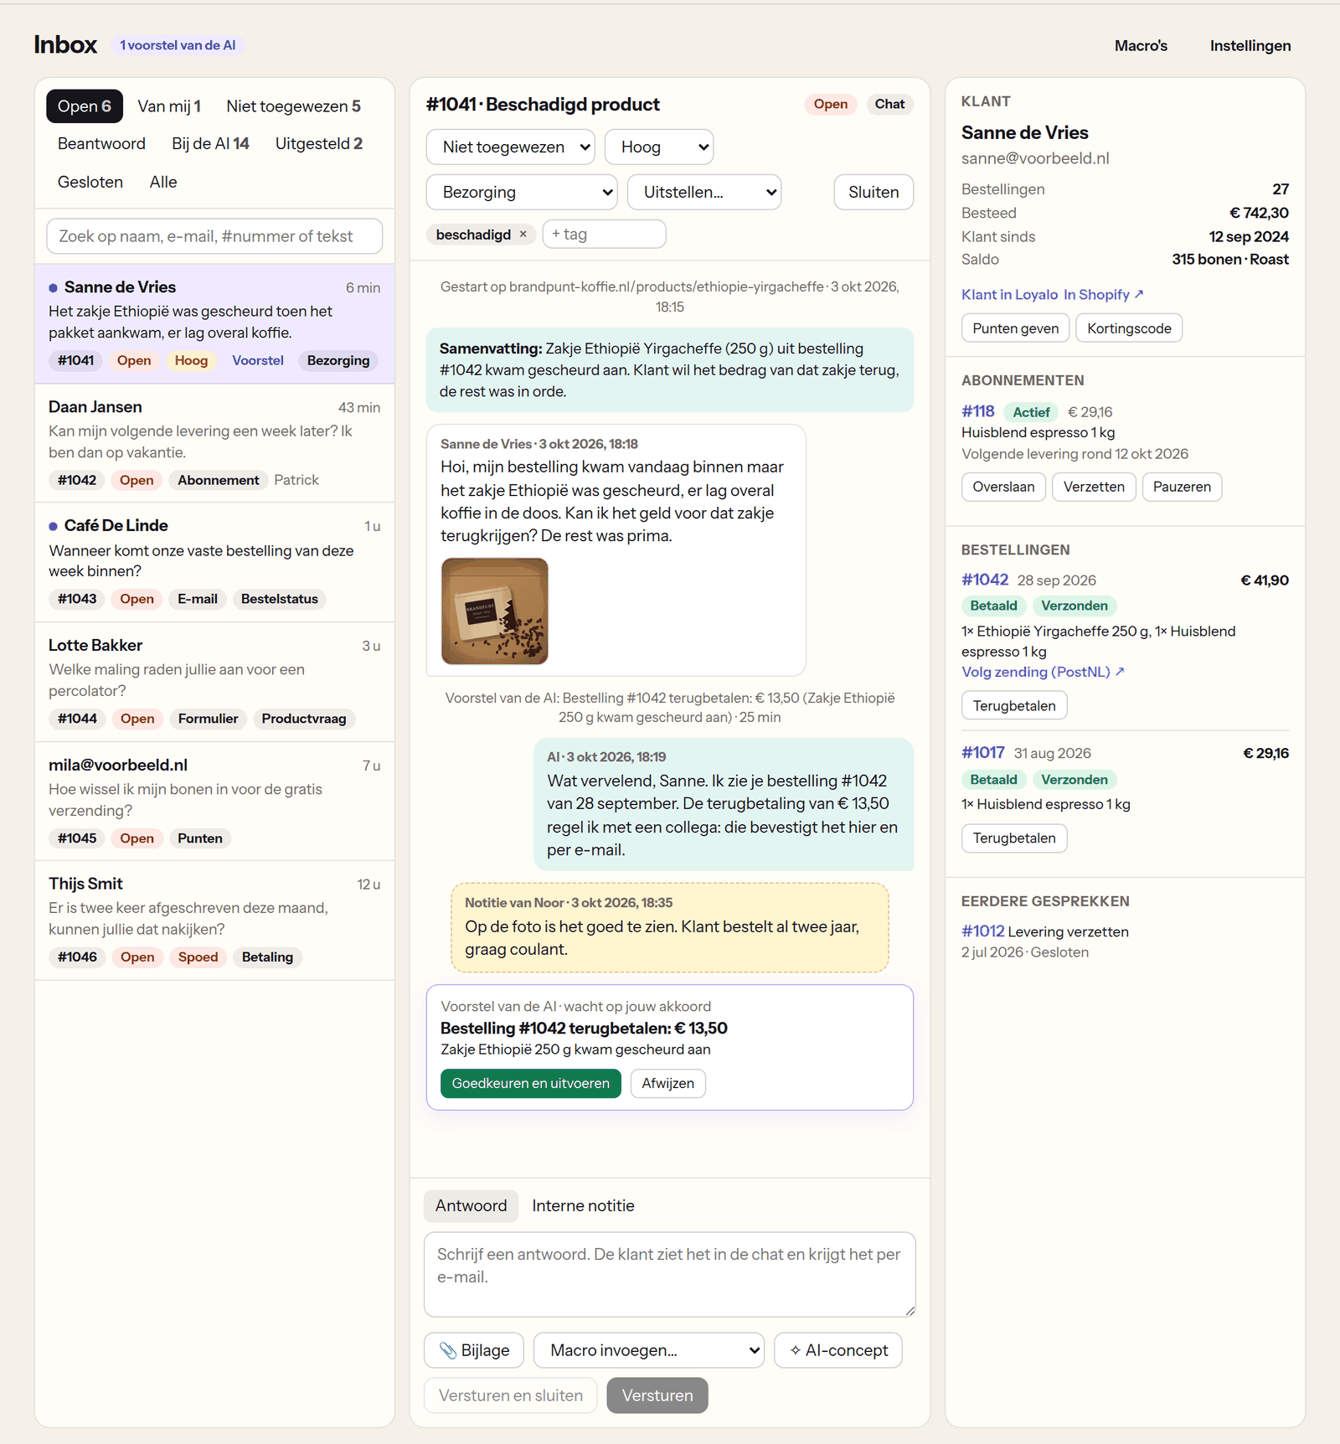Open Klant in Loyalo link
This screenshot has height=1444, width=1340.
click(1009, 295)
